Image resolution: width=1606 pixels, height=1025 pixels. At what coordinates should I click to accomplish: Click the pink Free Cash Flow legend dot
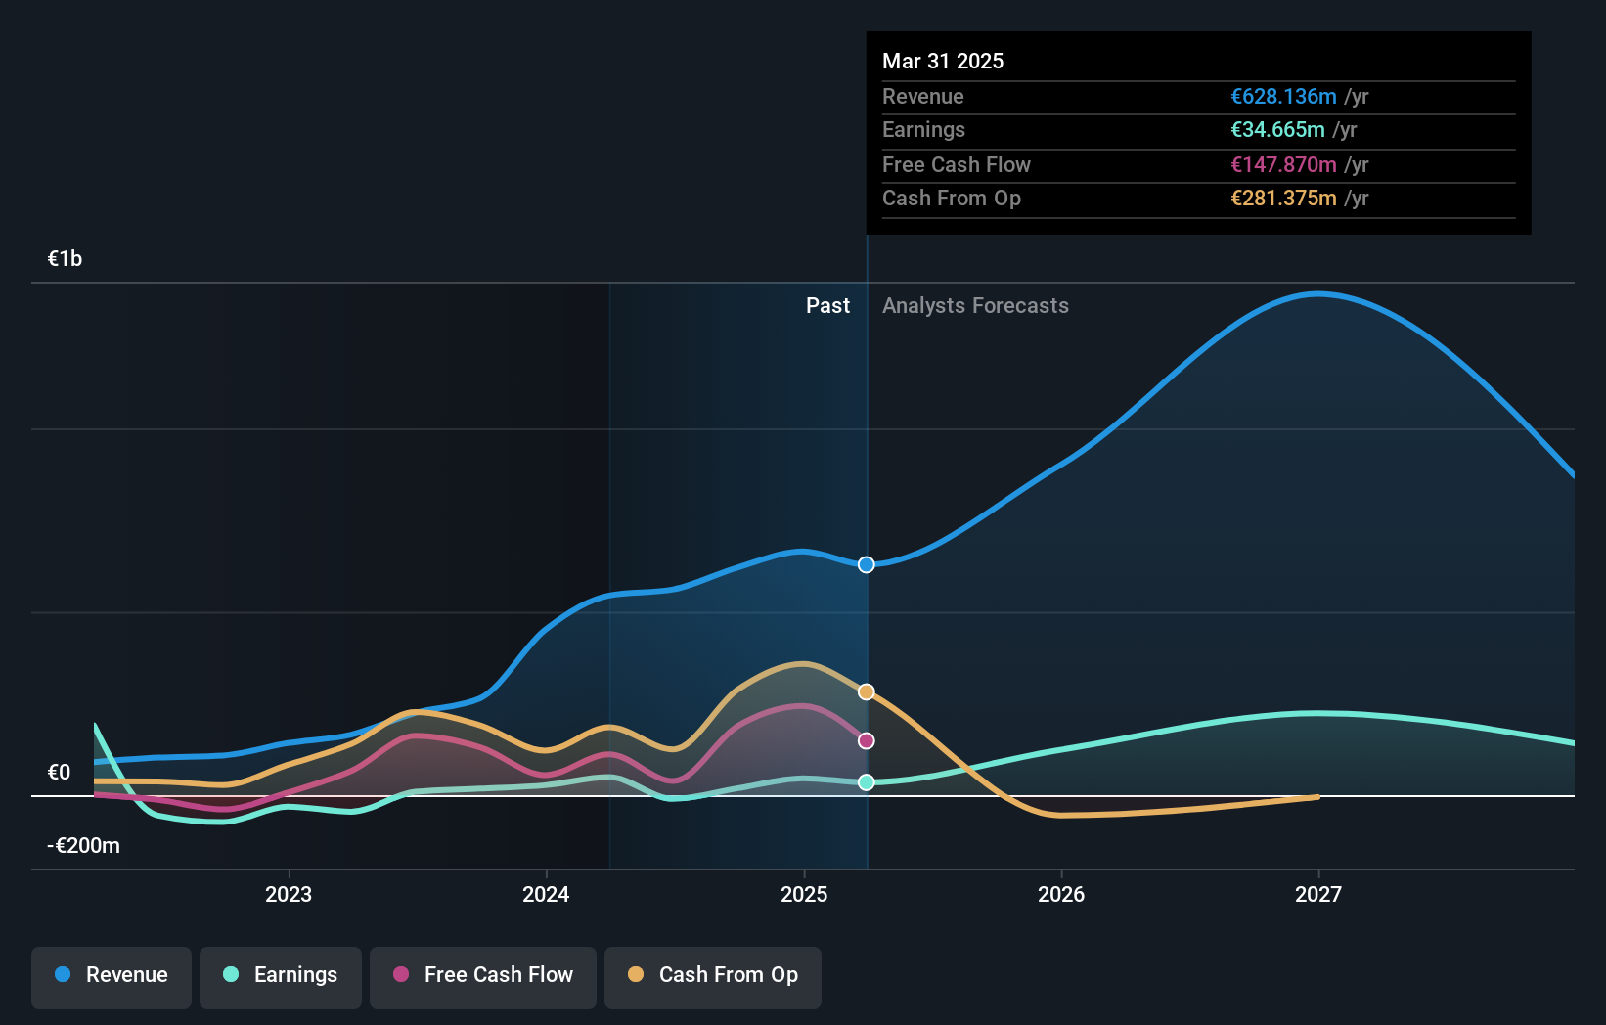pos(400,975)
